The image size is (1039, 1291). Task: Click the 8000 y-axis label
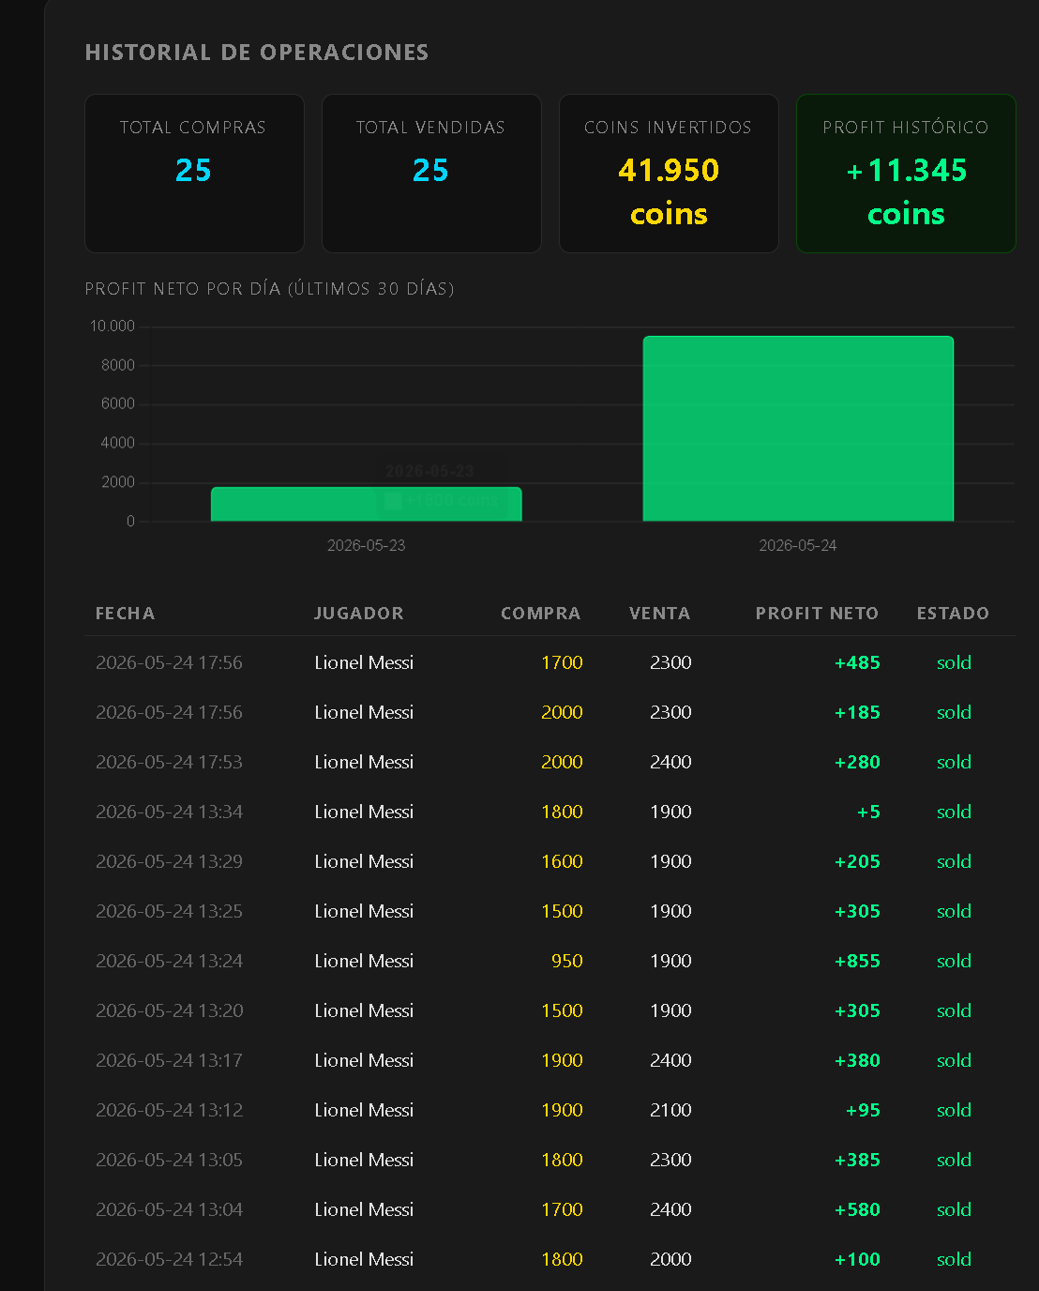(118, 365)
